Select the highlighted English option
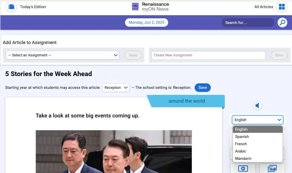Image resolution: width=292 pixels, height=173 pixels. (241, 129)
